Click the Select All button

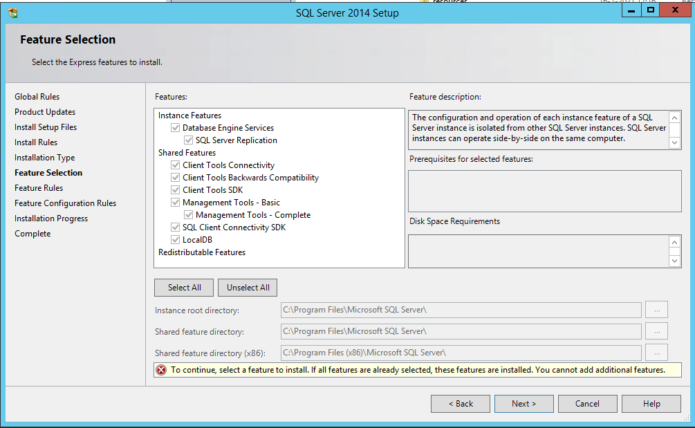click(184, 288)
